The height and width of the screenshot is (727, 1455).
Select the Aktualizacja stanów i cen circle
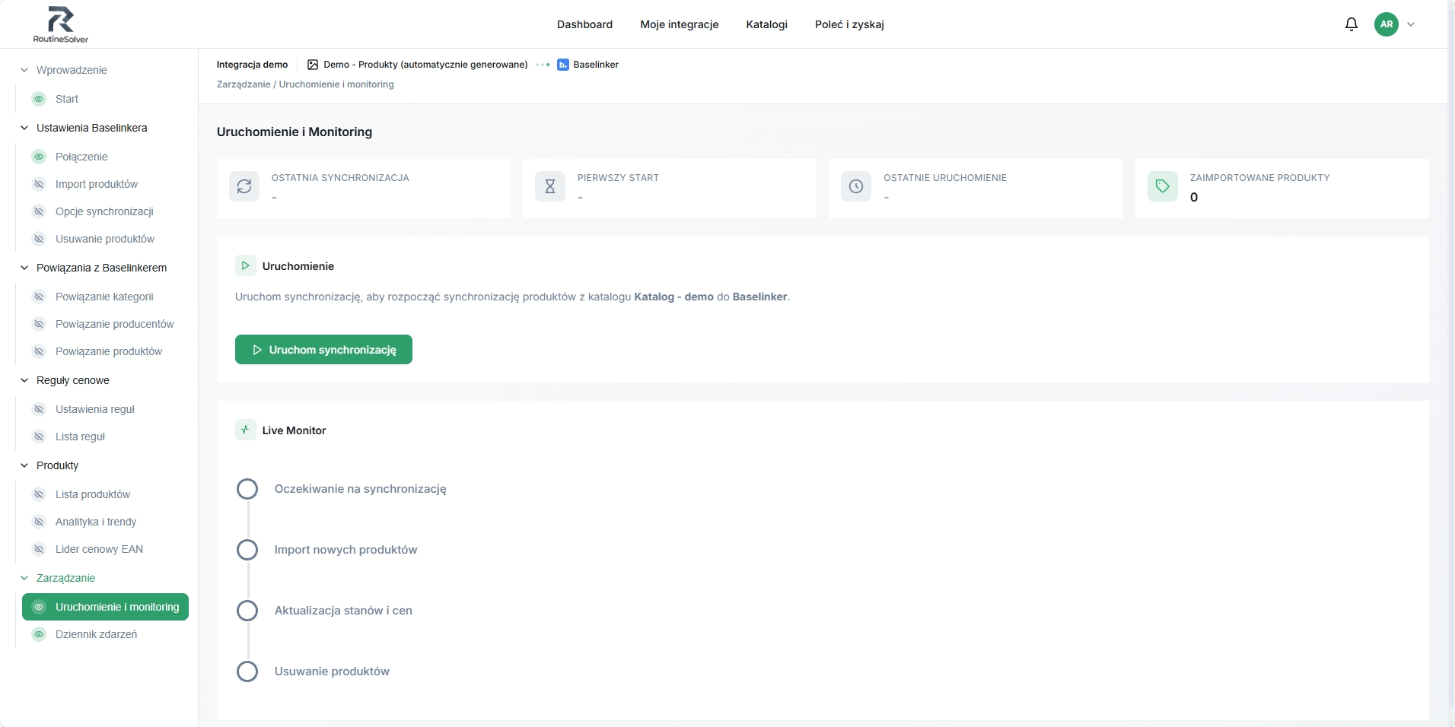click(x=247, y=611)
